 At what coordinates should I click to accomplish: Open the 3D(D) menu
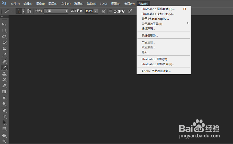[x=104, y=4]
